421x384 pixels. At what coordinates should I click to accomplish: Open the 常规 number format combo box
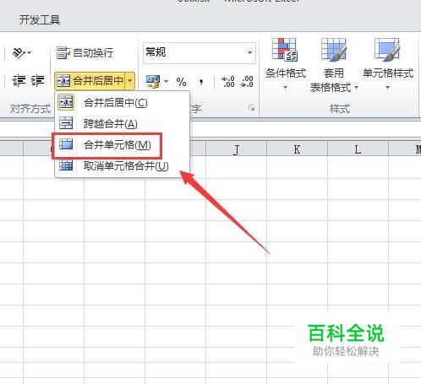click(x=200, y=53)
